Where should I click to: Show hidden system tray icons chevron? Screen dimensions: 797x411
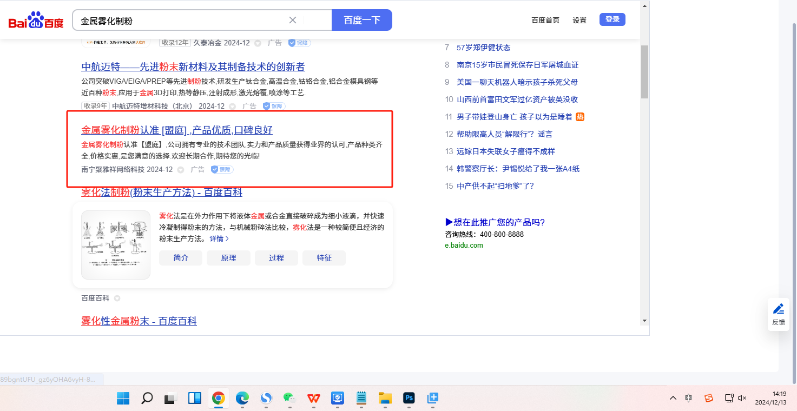[x=673, y=398]
